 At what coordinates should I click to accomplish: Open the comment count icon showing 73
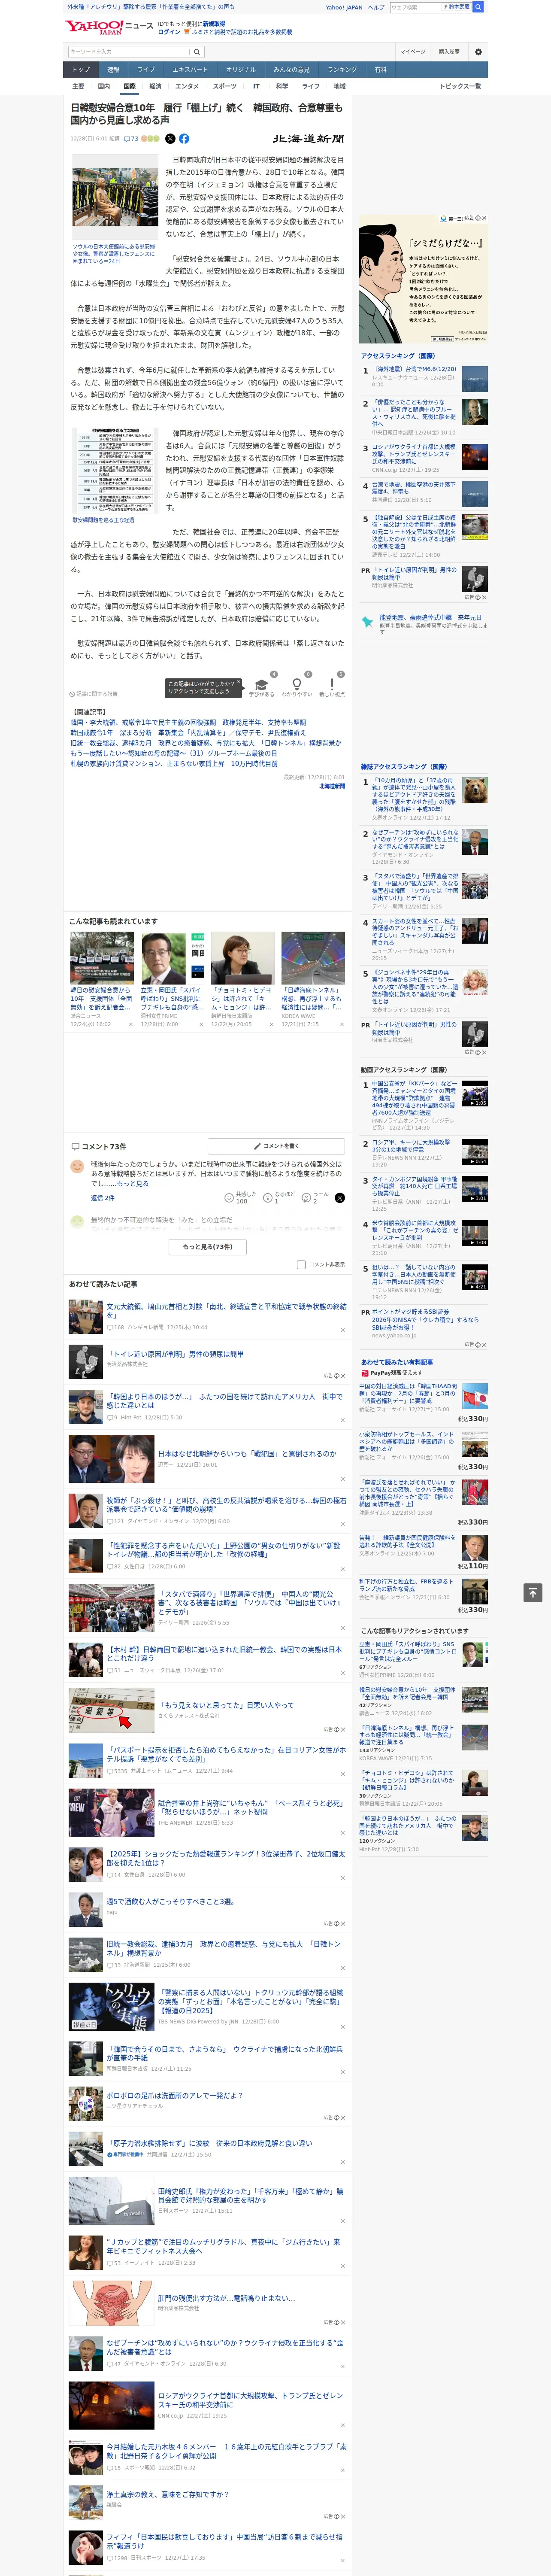[131, 139]
